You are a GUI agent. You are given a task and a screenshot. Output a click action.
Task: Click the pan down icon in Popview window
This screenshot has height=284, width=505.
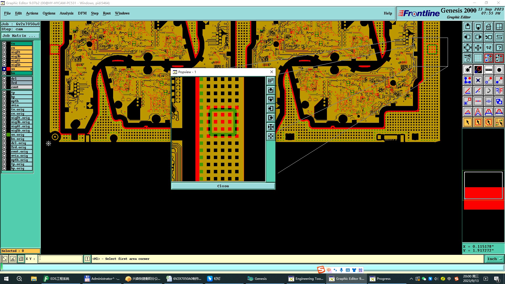pos(271,99)
